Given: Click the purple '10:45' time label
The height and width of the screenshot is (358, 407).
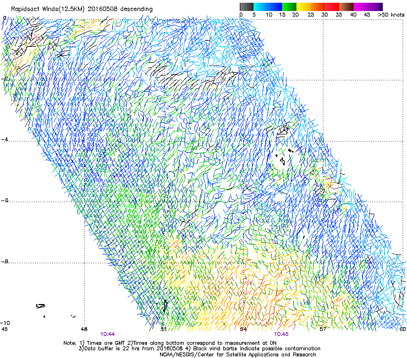Looking at the screenshot, I should click(282, 334).
